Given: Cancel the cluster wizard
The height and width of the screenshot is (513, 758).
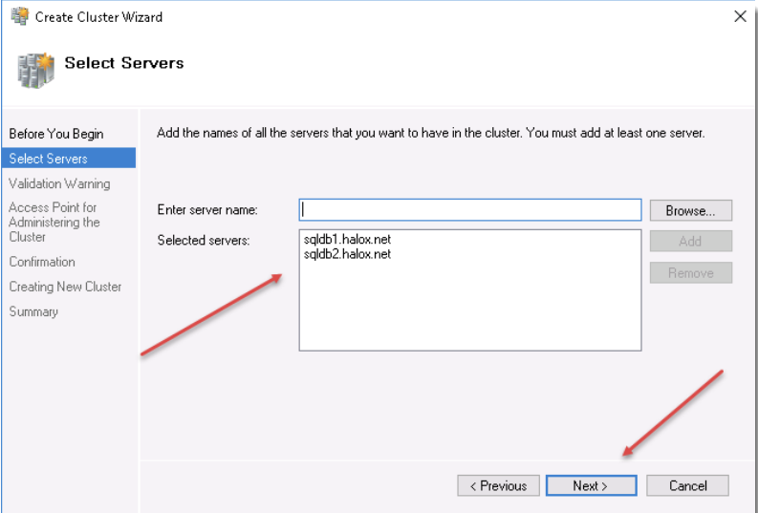Looking at the screenshot, I should [x=687, y=485].
